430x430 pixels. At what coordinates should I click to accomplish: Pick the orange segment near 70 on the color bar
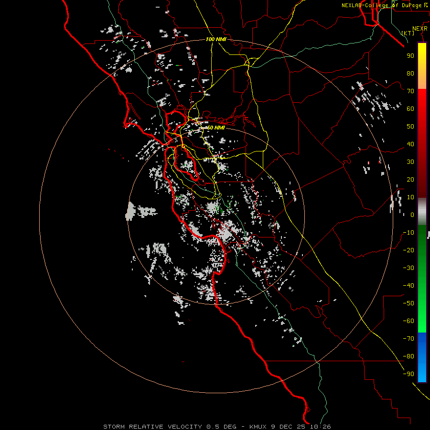point(422,82)
